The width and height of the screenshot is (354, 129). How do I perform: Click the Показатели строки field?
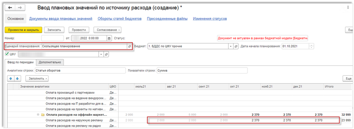(x=202, y=71)
